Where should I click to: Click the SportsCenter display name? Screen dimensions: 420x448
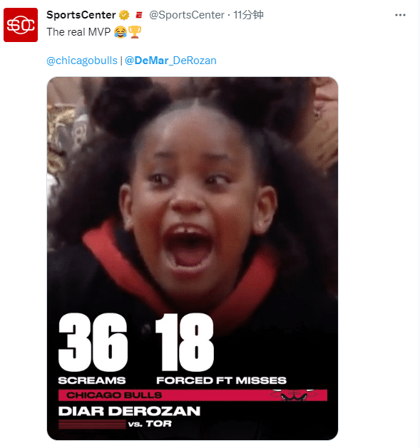(x=81, y=15)
